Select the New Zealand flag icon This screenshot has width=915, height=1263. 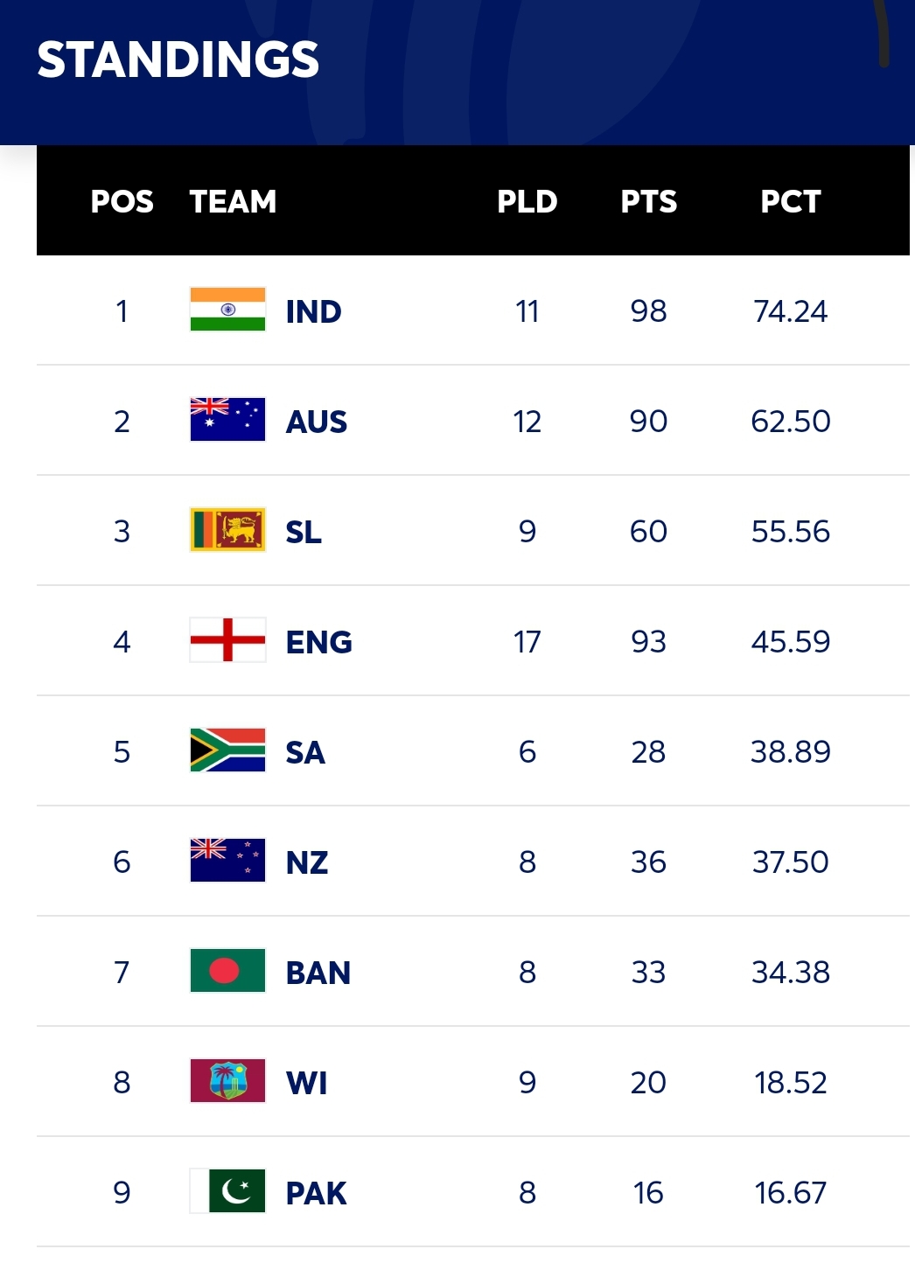[227, 861]
